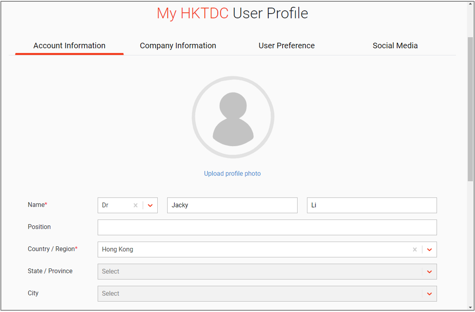Click the Country / Region label
475x312 pixels.
[53, 249]
